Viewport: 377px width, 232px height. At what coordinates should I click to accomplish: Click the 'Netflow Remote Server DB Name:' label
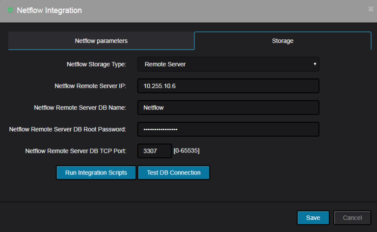[80, 108]
